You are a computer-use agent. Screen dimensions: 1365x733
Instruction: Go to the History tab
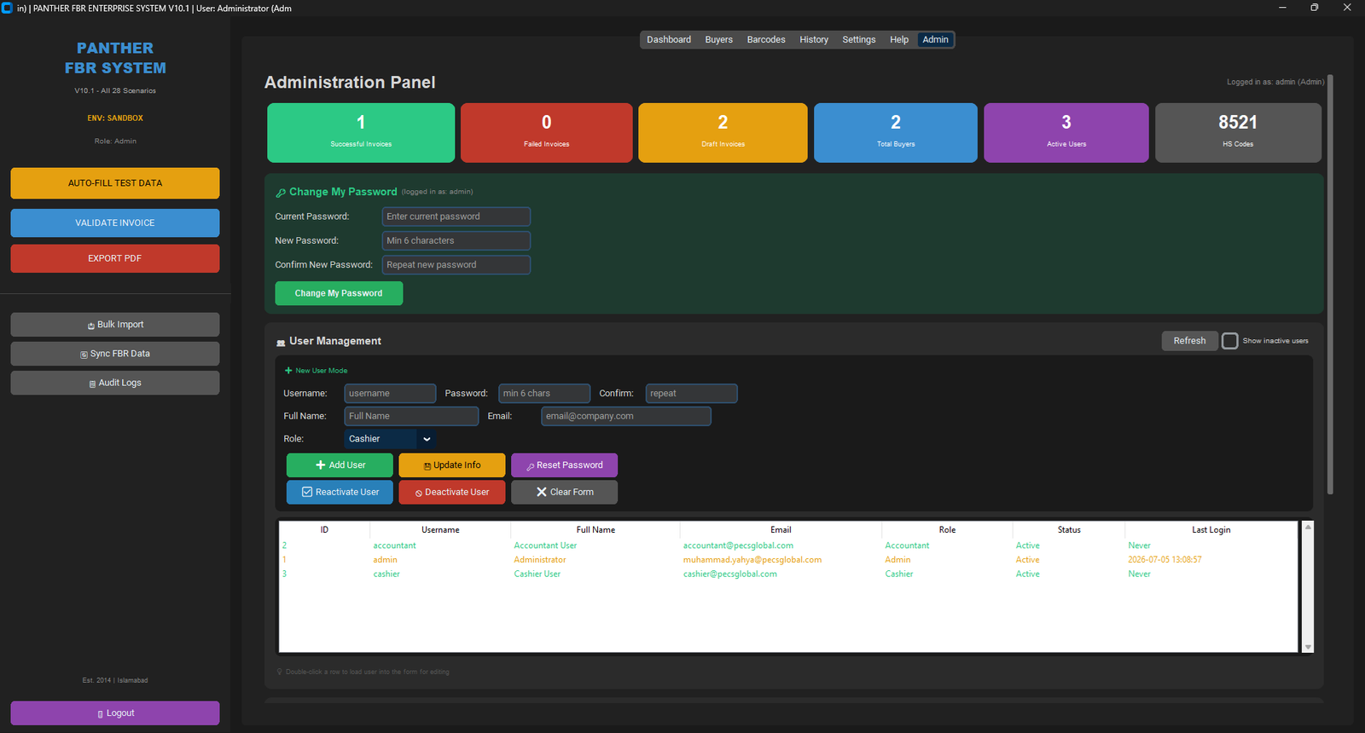coord(814,40)
